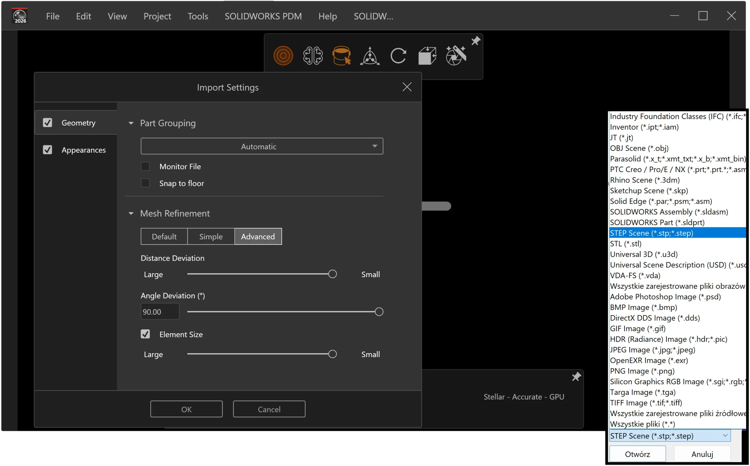This screenshot has height=466, width=750.
Task: Choose Solid Edge file type entry
Action: point(678,201)
